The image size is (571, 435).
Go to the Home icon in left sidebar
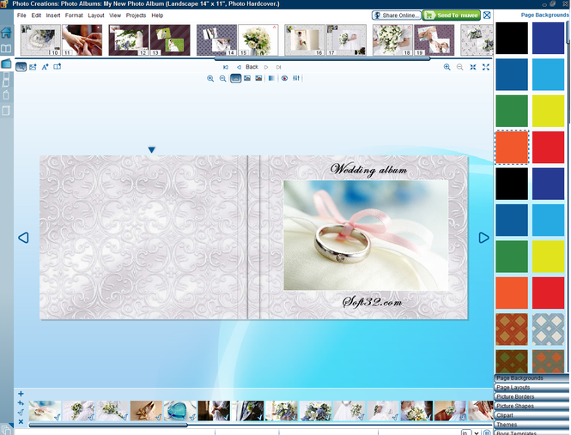click(6, 33)
